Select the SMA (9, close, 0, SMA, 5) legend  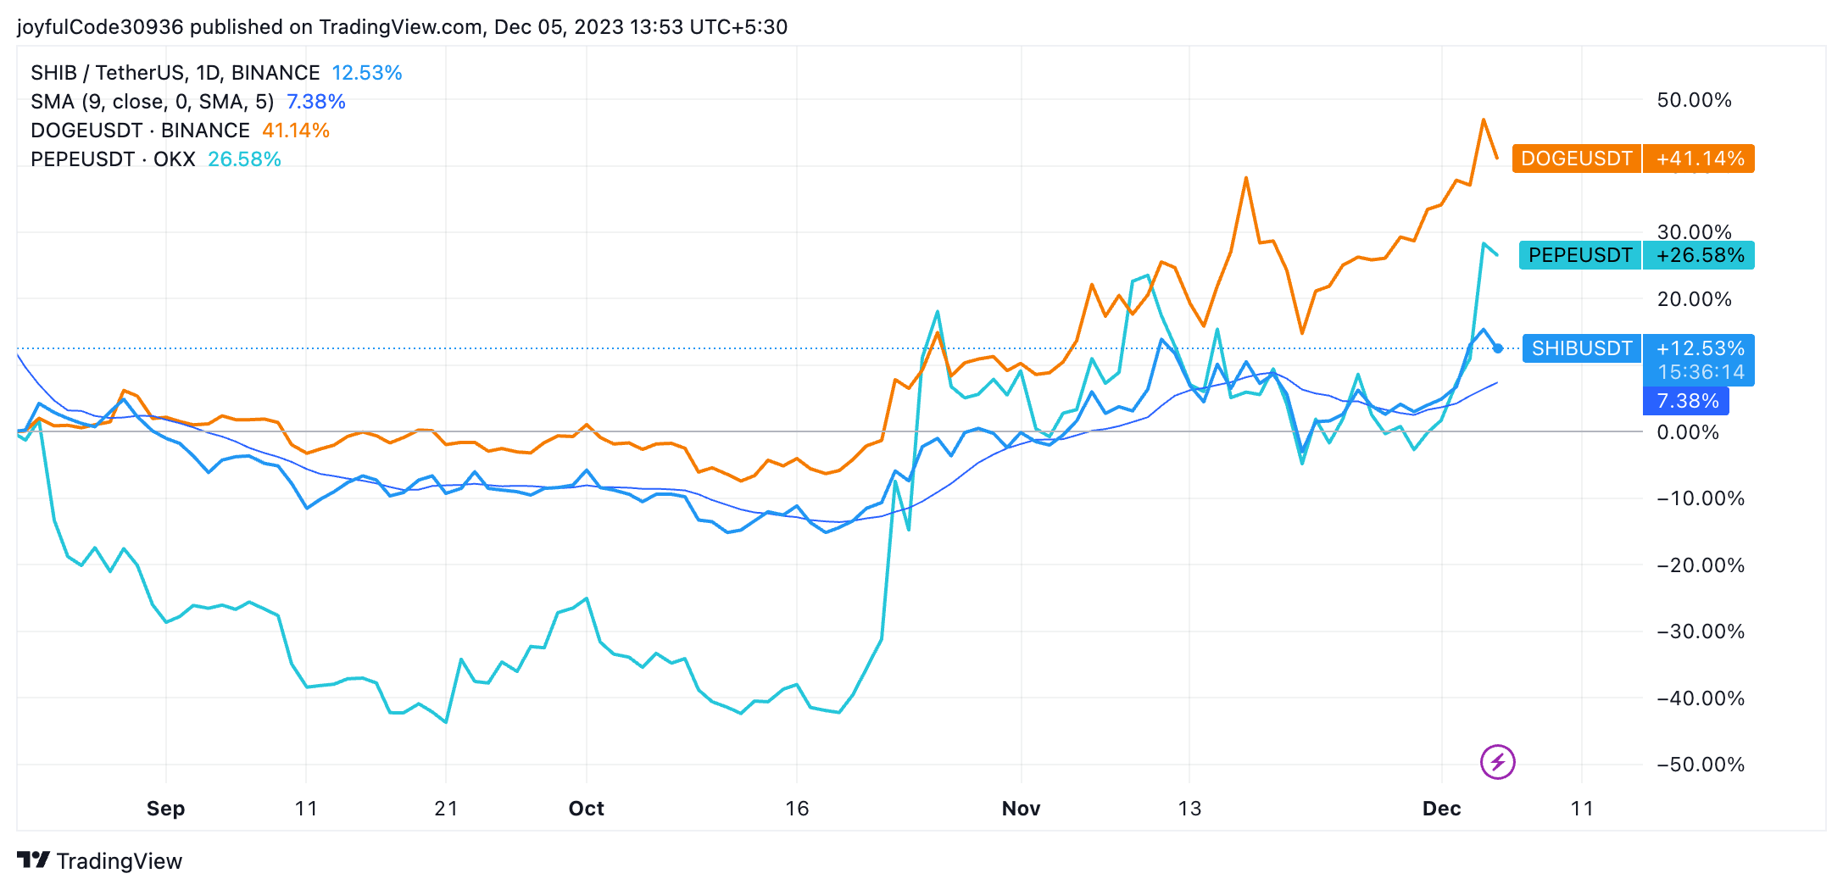153,102
